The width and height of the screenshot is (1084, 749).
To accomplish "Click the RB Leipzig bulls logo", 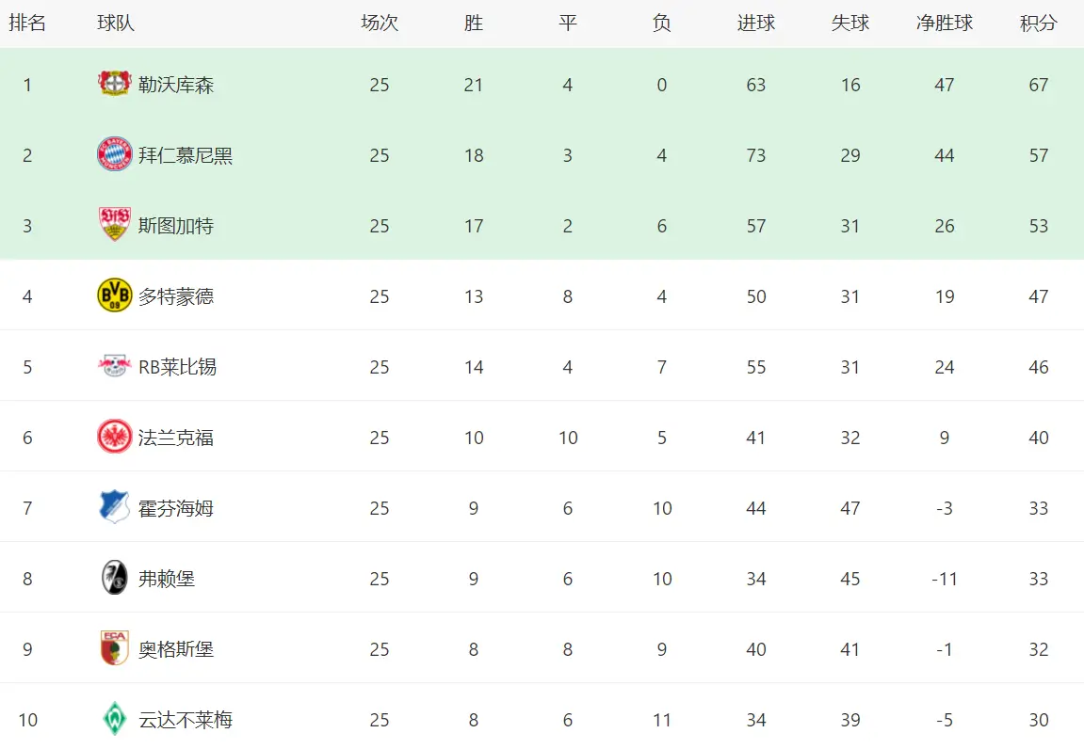I will (x=115, y=365).
